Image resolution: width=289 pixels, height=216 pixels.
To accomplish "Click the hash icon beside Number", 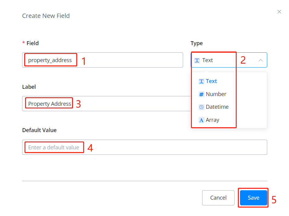I will click(x=201, y=94).
